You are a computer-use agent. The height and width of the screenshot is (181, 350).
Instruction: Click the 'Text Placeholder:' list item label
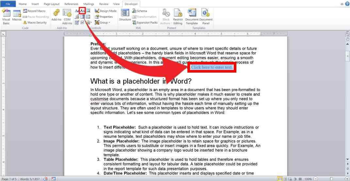119,127
